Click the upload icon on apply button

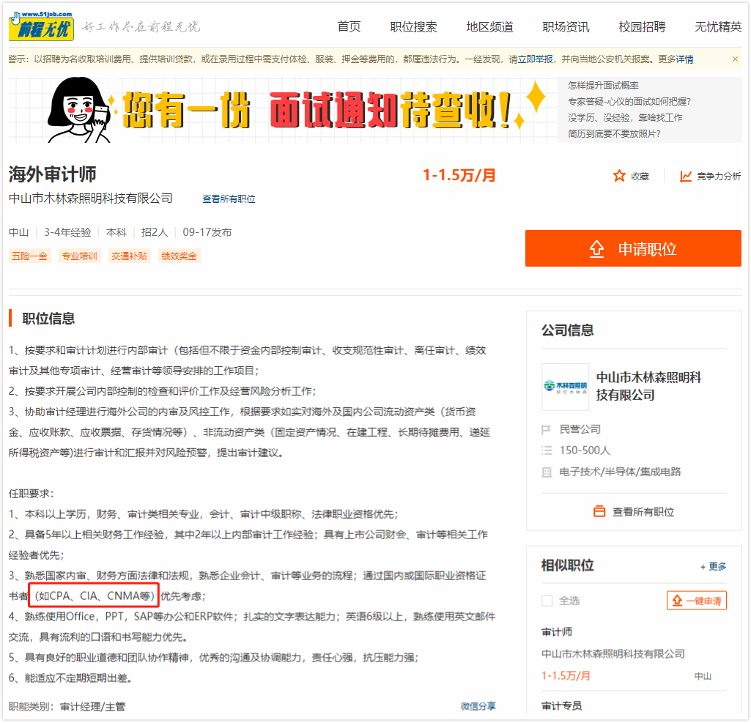(597, 249)
